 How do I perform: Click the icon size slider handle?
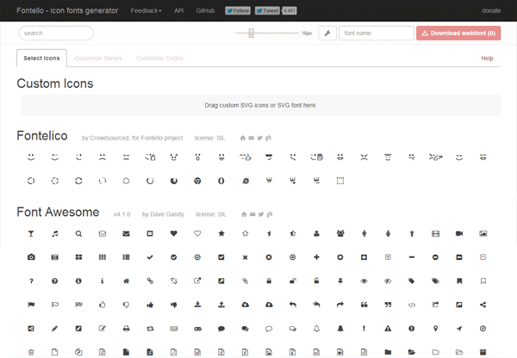tap(252, 33)
